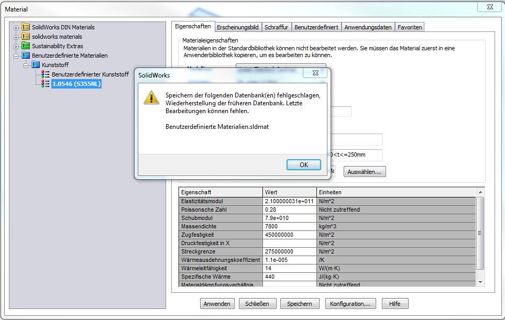Open the Anwendungsdaten tab

(x=368, y=27)
